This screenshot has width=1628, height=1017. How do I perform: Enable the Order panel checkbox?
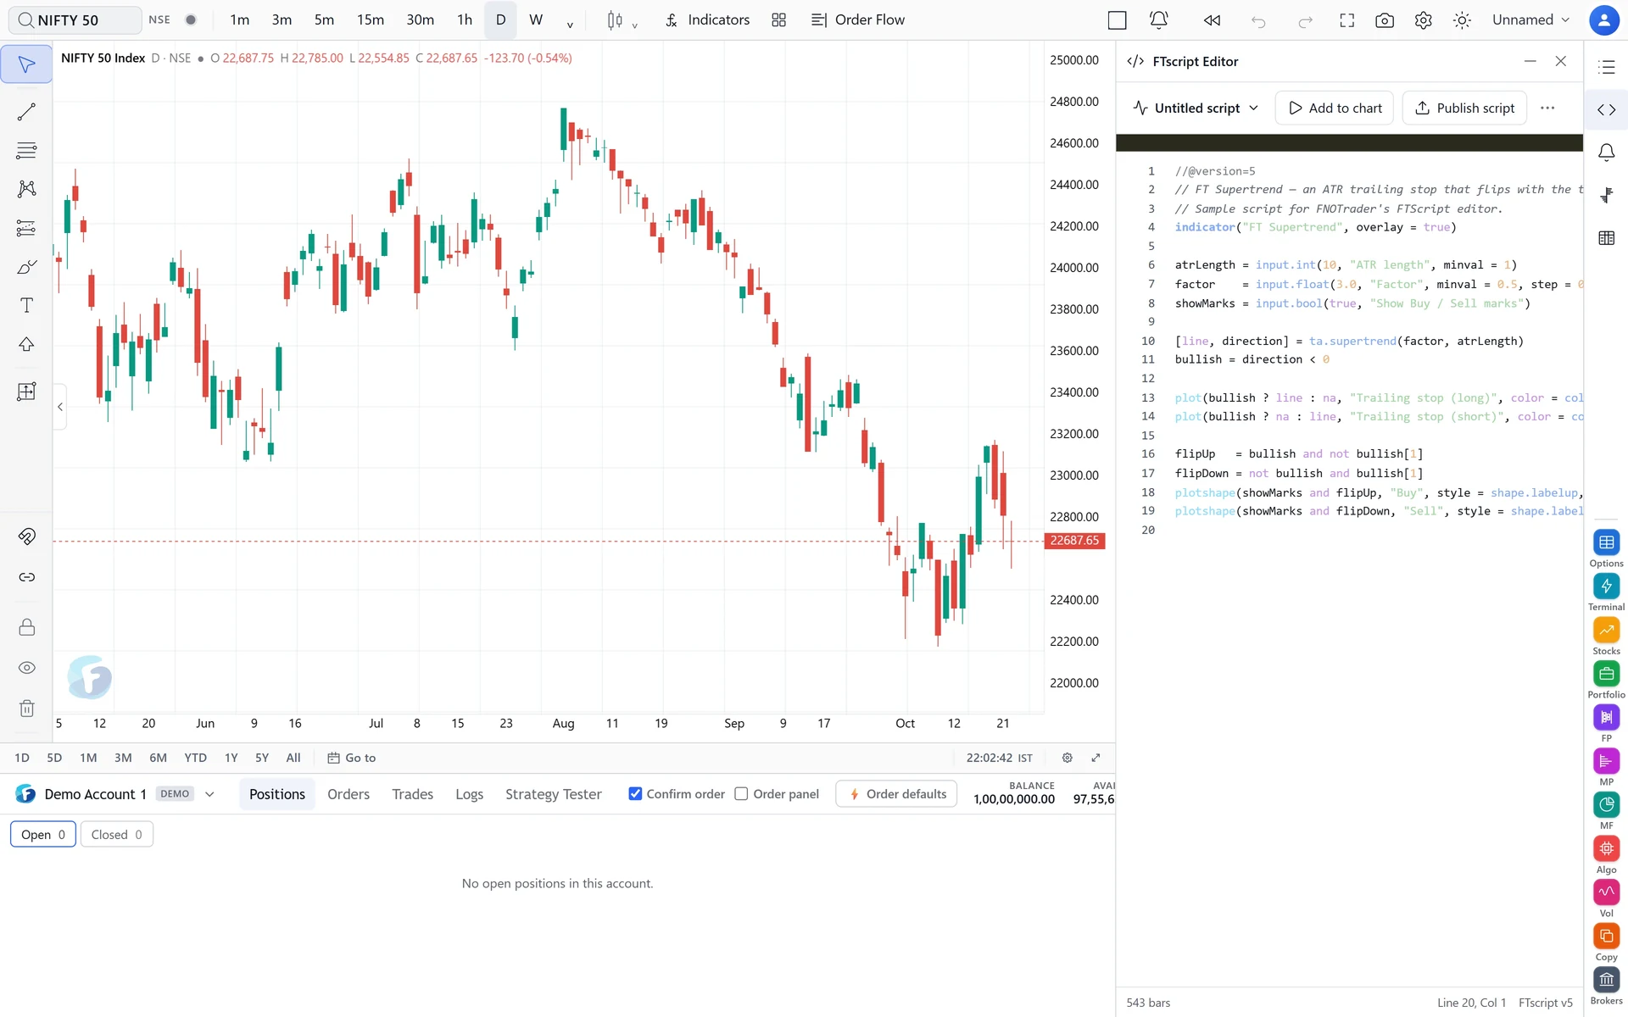(741, 794)
